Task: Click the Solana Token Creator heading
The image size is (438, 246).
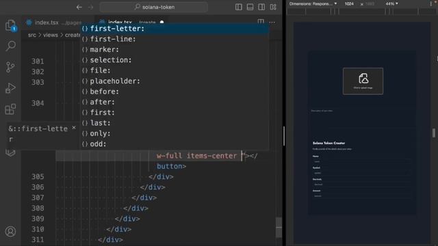Action: click(328, 143)
